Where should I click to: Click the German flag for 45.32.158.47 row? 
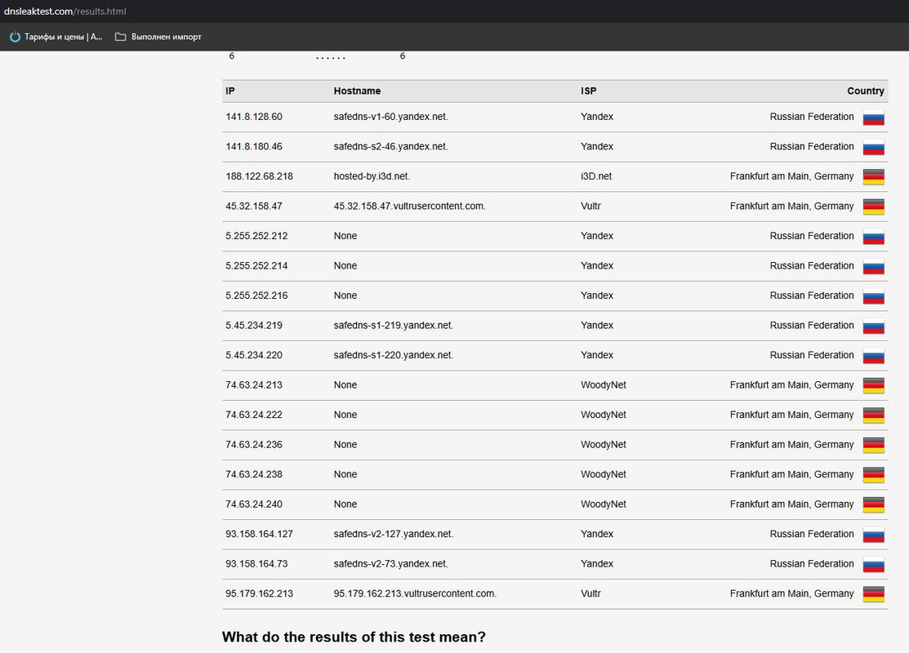874,207
